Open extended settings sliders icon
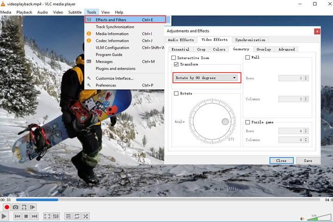Screen dimensions: 333x222 point(55,216)
